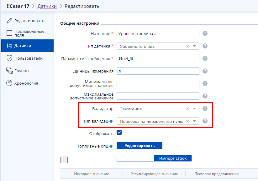This screenshot has height=181, width=258.
Task: Go to Группы sidebar section
Action: tap(22, 71)
